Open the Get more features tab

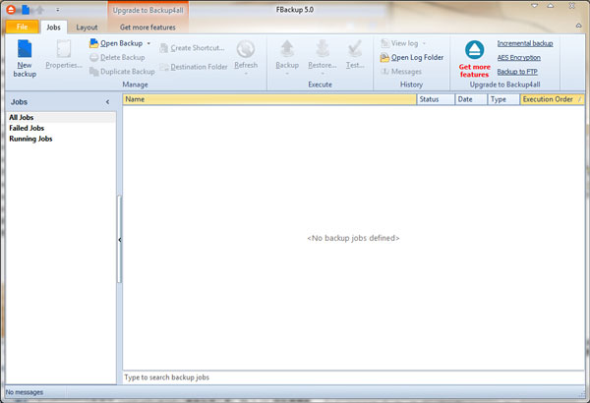(147, 28)
